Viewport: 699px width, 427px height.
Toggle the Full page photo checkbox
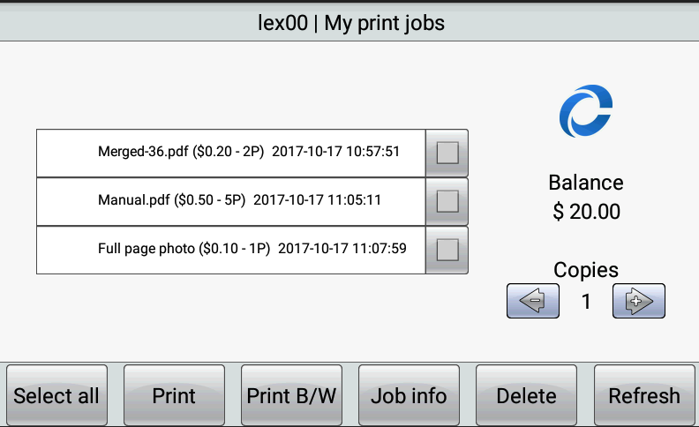(447, 250)
